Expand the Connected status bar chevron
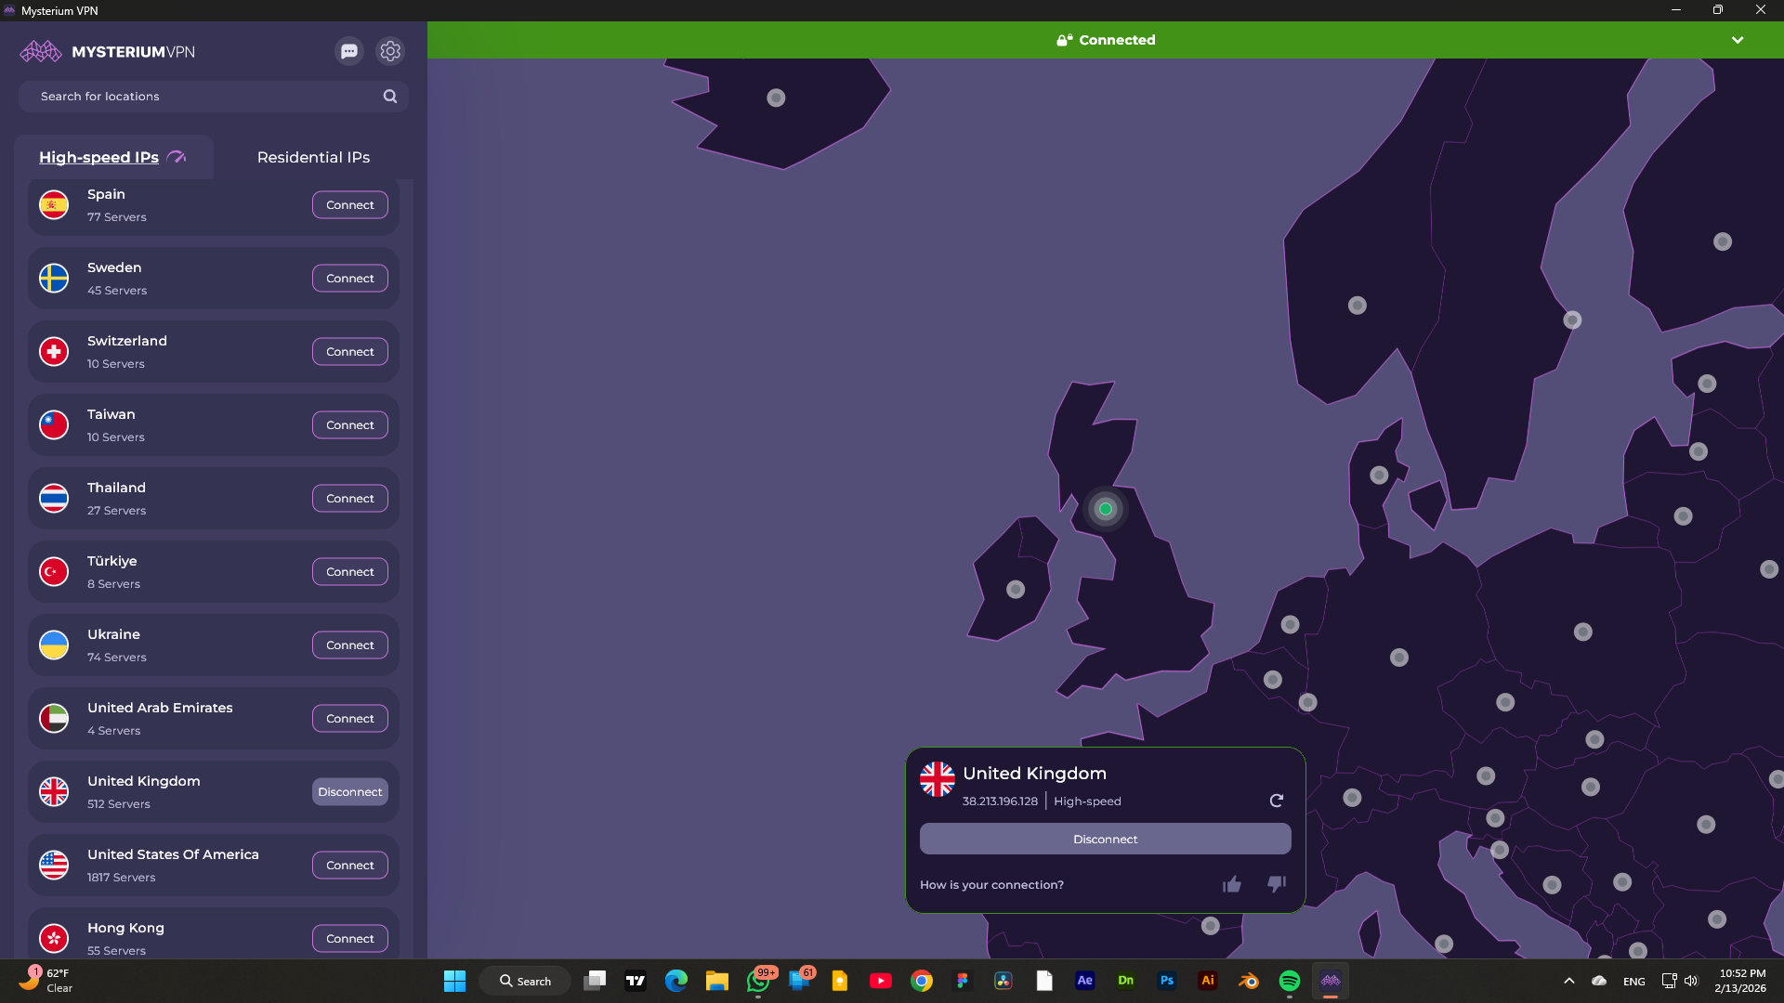Image resolution: width=1784 pixels, height=1003 pixels. 1738,40
